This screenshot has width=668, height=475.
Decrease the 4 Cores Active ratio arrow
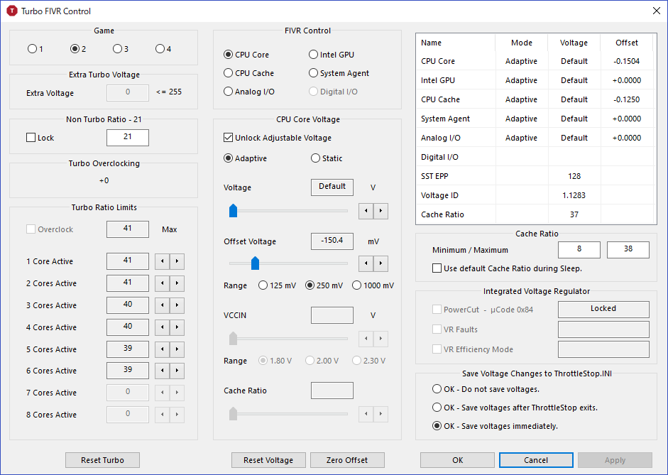pyautogui.click(x=163, y=327)
